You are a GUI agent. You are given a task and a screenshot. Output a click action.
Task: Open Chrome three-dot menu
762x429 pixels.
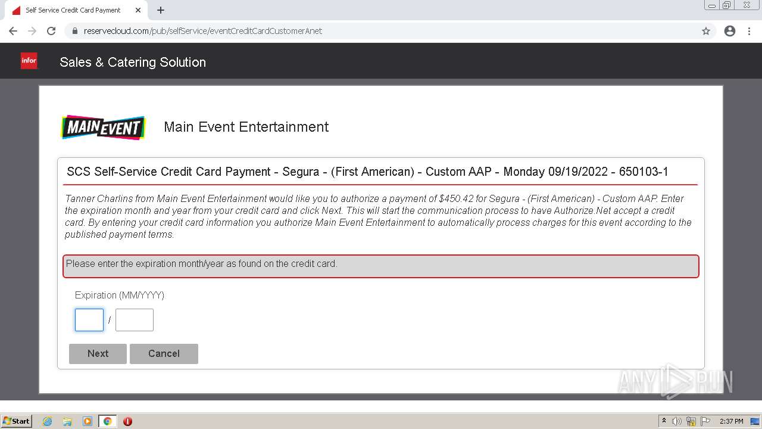coord(749,31)
